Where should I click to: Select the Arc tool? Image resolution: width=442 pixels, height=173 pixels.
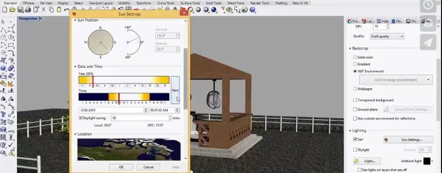(3, 45)
